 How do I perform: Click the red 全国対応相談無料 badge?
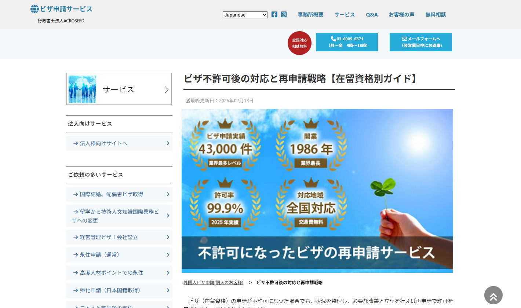point(299,43)
